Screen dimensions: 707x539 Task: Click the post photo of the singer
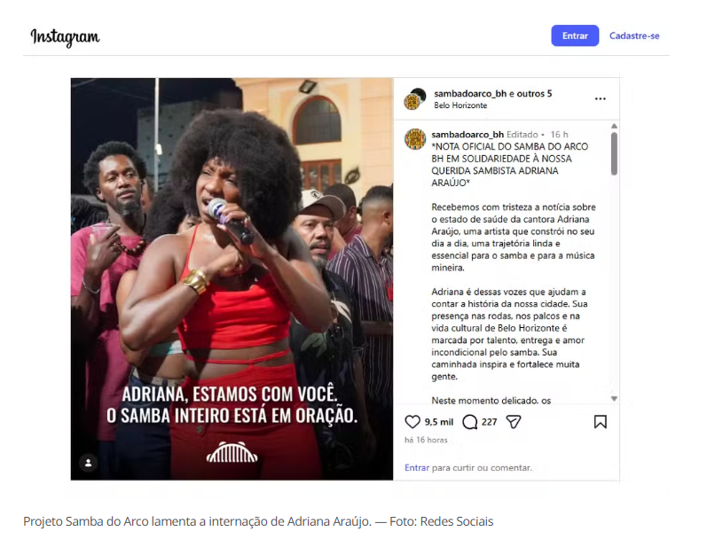[x=232, y=279]
